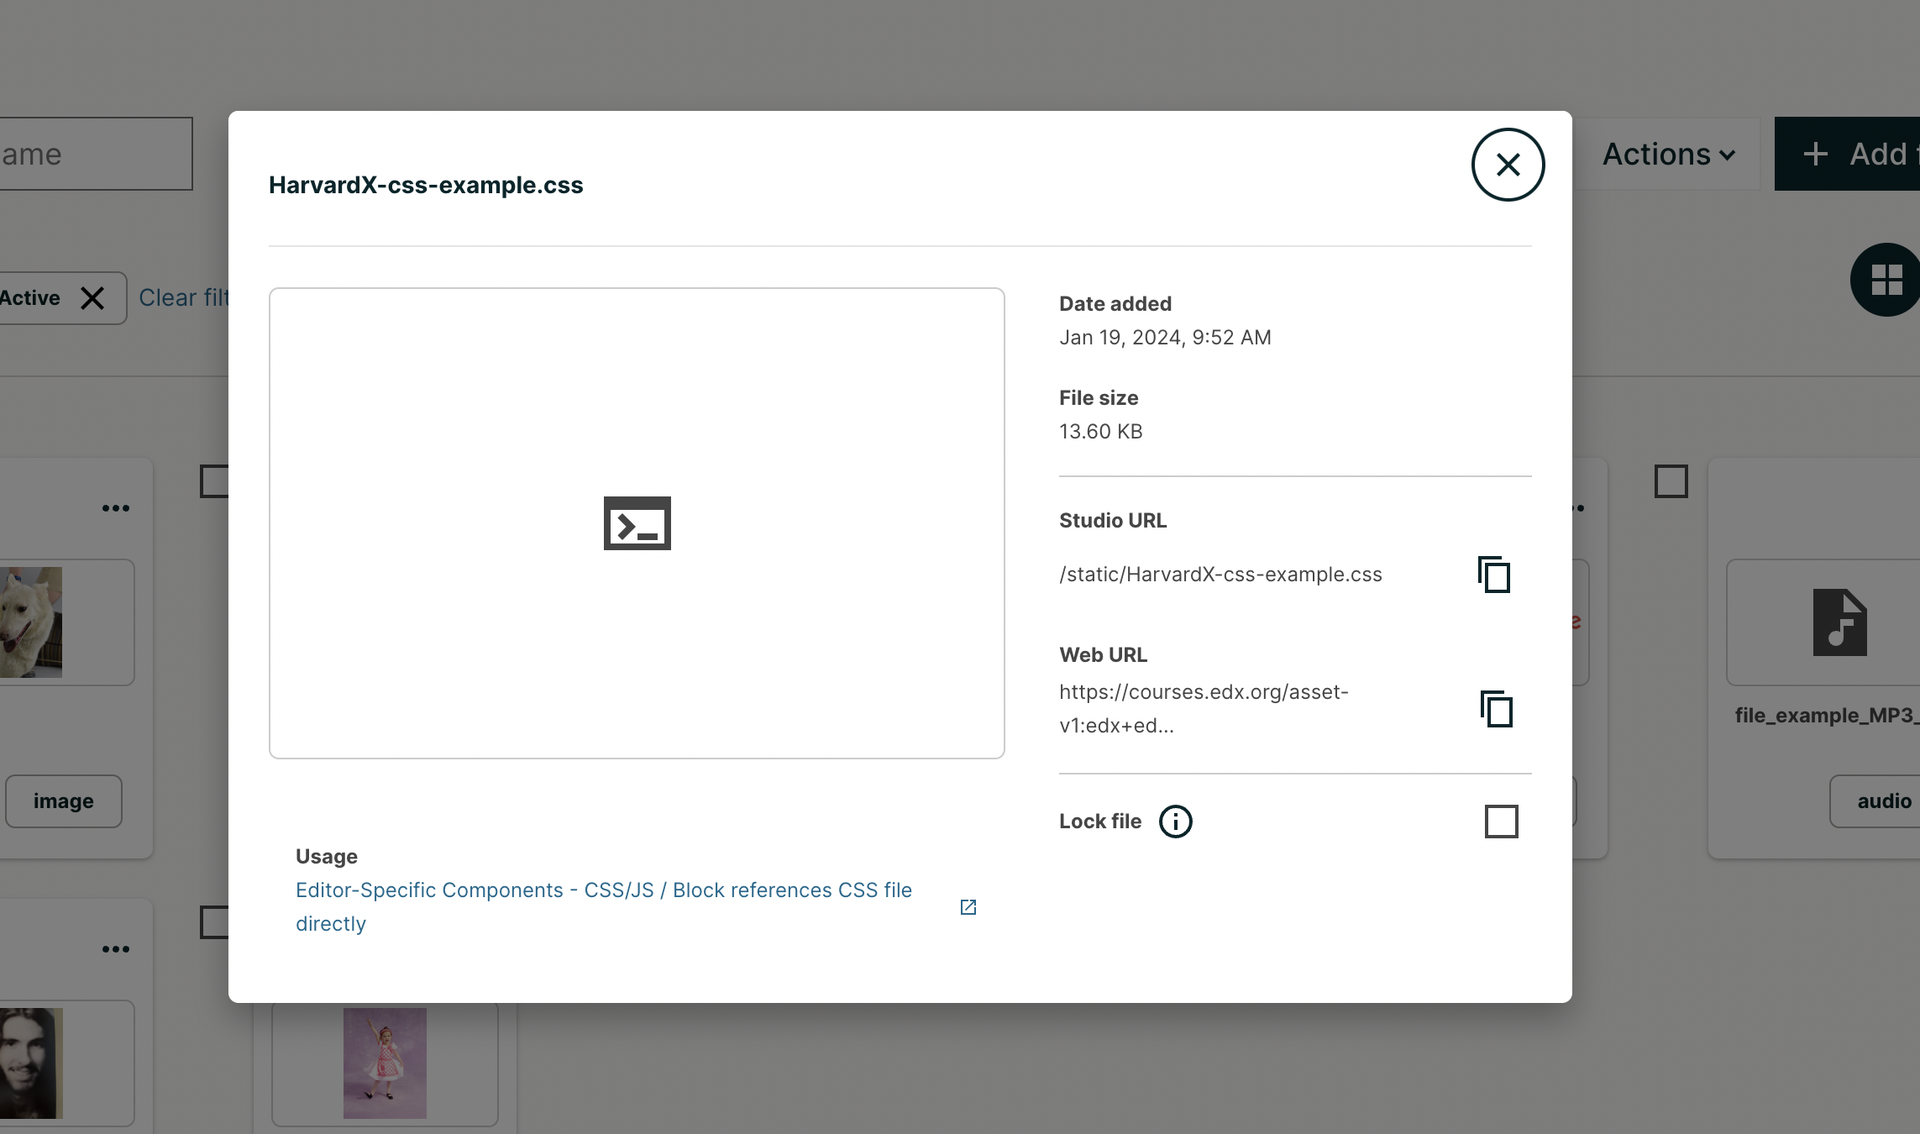Screen dimensions: 1920x1134
Task: Click the Lock file info icon
Action: [x=1175, y=822]
